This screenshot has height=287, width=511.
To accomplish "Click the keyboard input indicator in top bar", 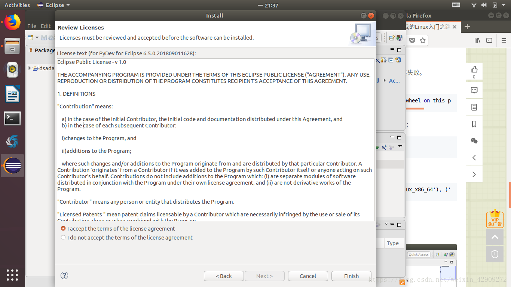I will (x=456, y=5).
